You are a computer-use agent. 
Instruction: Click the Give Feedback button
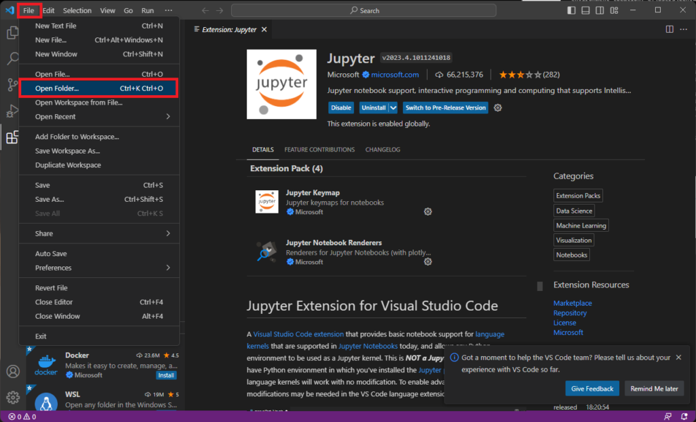pyautogui.click(x=592, y=388)
